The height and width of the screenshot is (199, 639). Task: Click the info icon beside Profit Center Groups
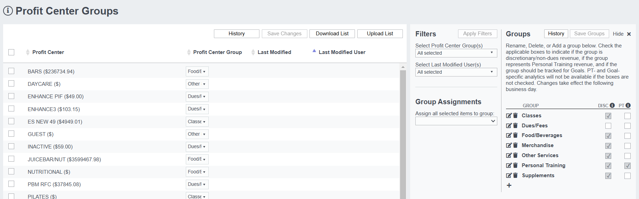point(8,11)
